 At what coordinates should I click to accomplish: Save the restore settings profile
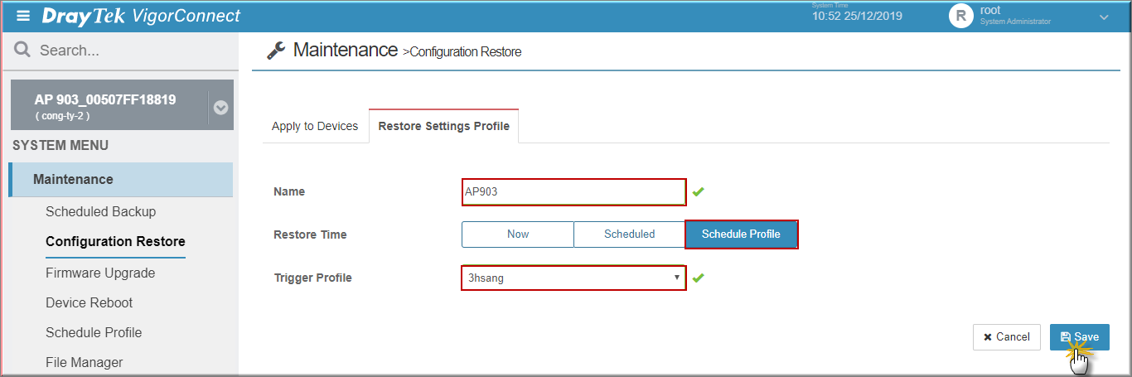[x=1080, y=337]
